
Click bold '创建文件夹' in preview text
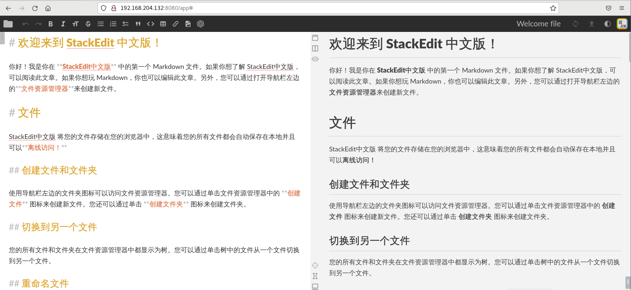point(475,217)
